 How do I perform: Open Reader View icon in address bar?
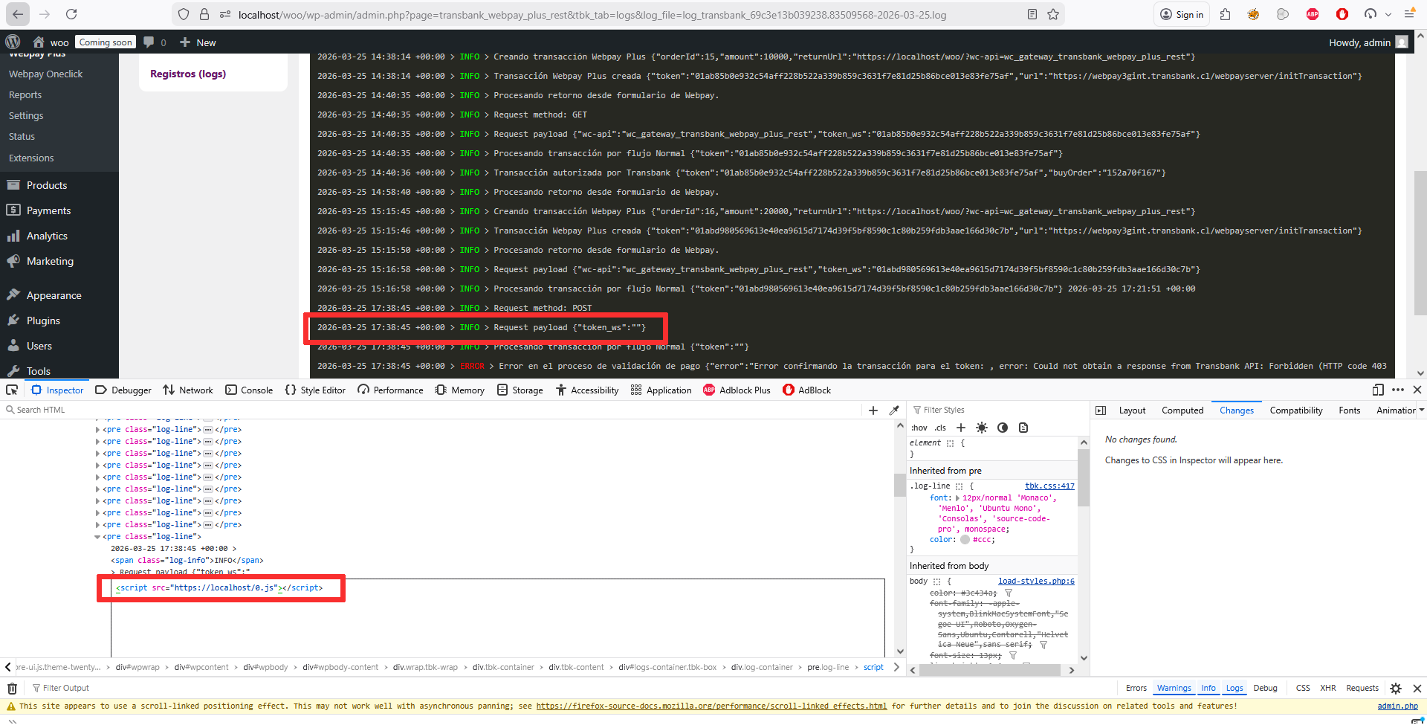point(1032,14)
